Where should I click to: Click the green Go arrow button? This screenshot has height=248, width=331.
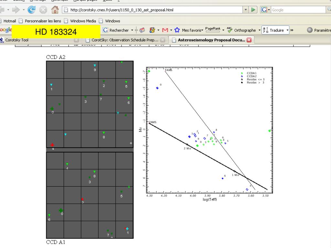pos(253,10)
